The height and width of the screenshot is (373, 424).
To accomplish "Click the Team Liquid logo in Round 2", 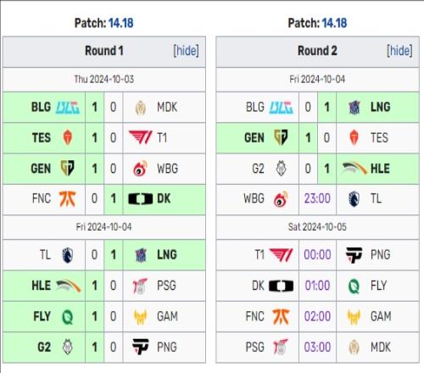I will pos(354,198).
